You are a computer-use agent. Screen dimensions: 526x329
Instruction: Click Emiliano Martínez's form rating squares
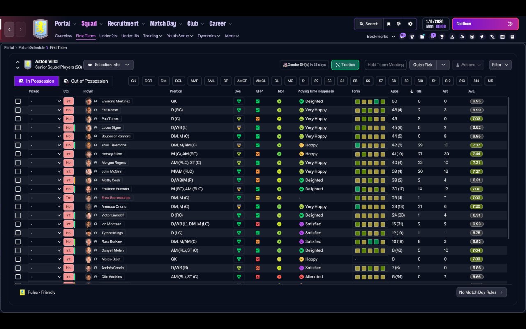(x=370, y=101)
